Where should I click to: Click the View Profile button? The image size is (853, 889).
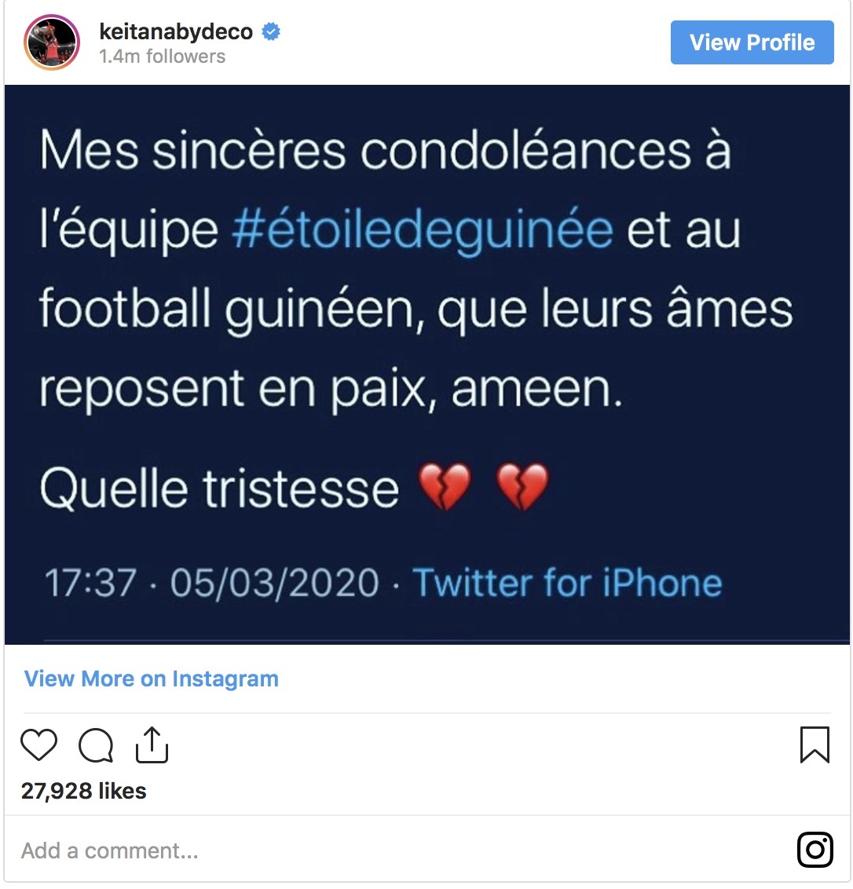coord(752,42)
